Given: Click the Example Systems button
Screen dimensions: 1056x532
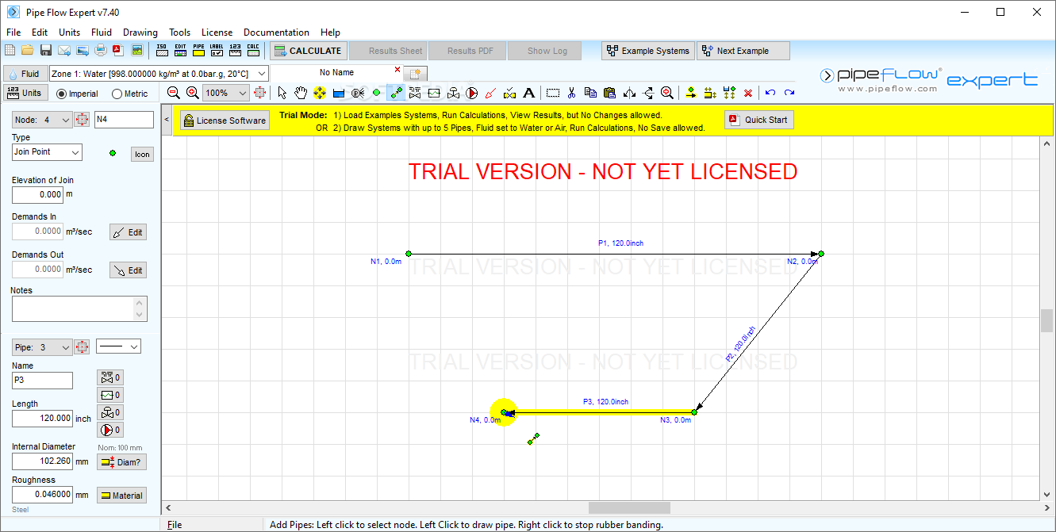Looking at the screenshot, I should (x=648, y=51).
